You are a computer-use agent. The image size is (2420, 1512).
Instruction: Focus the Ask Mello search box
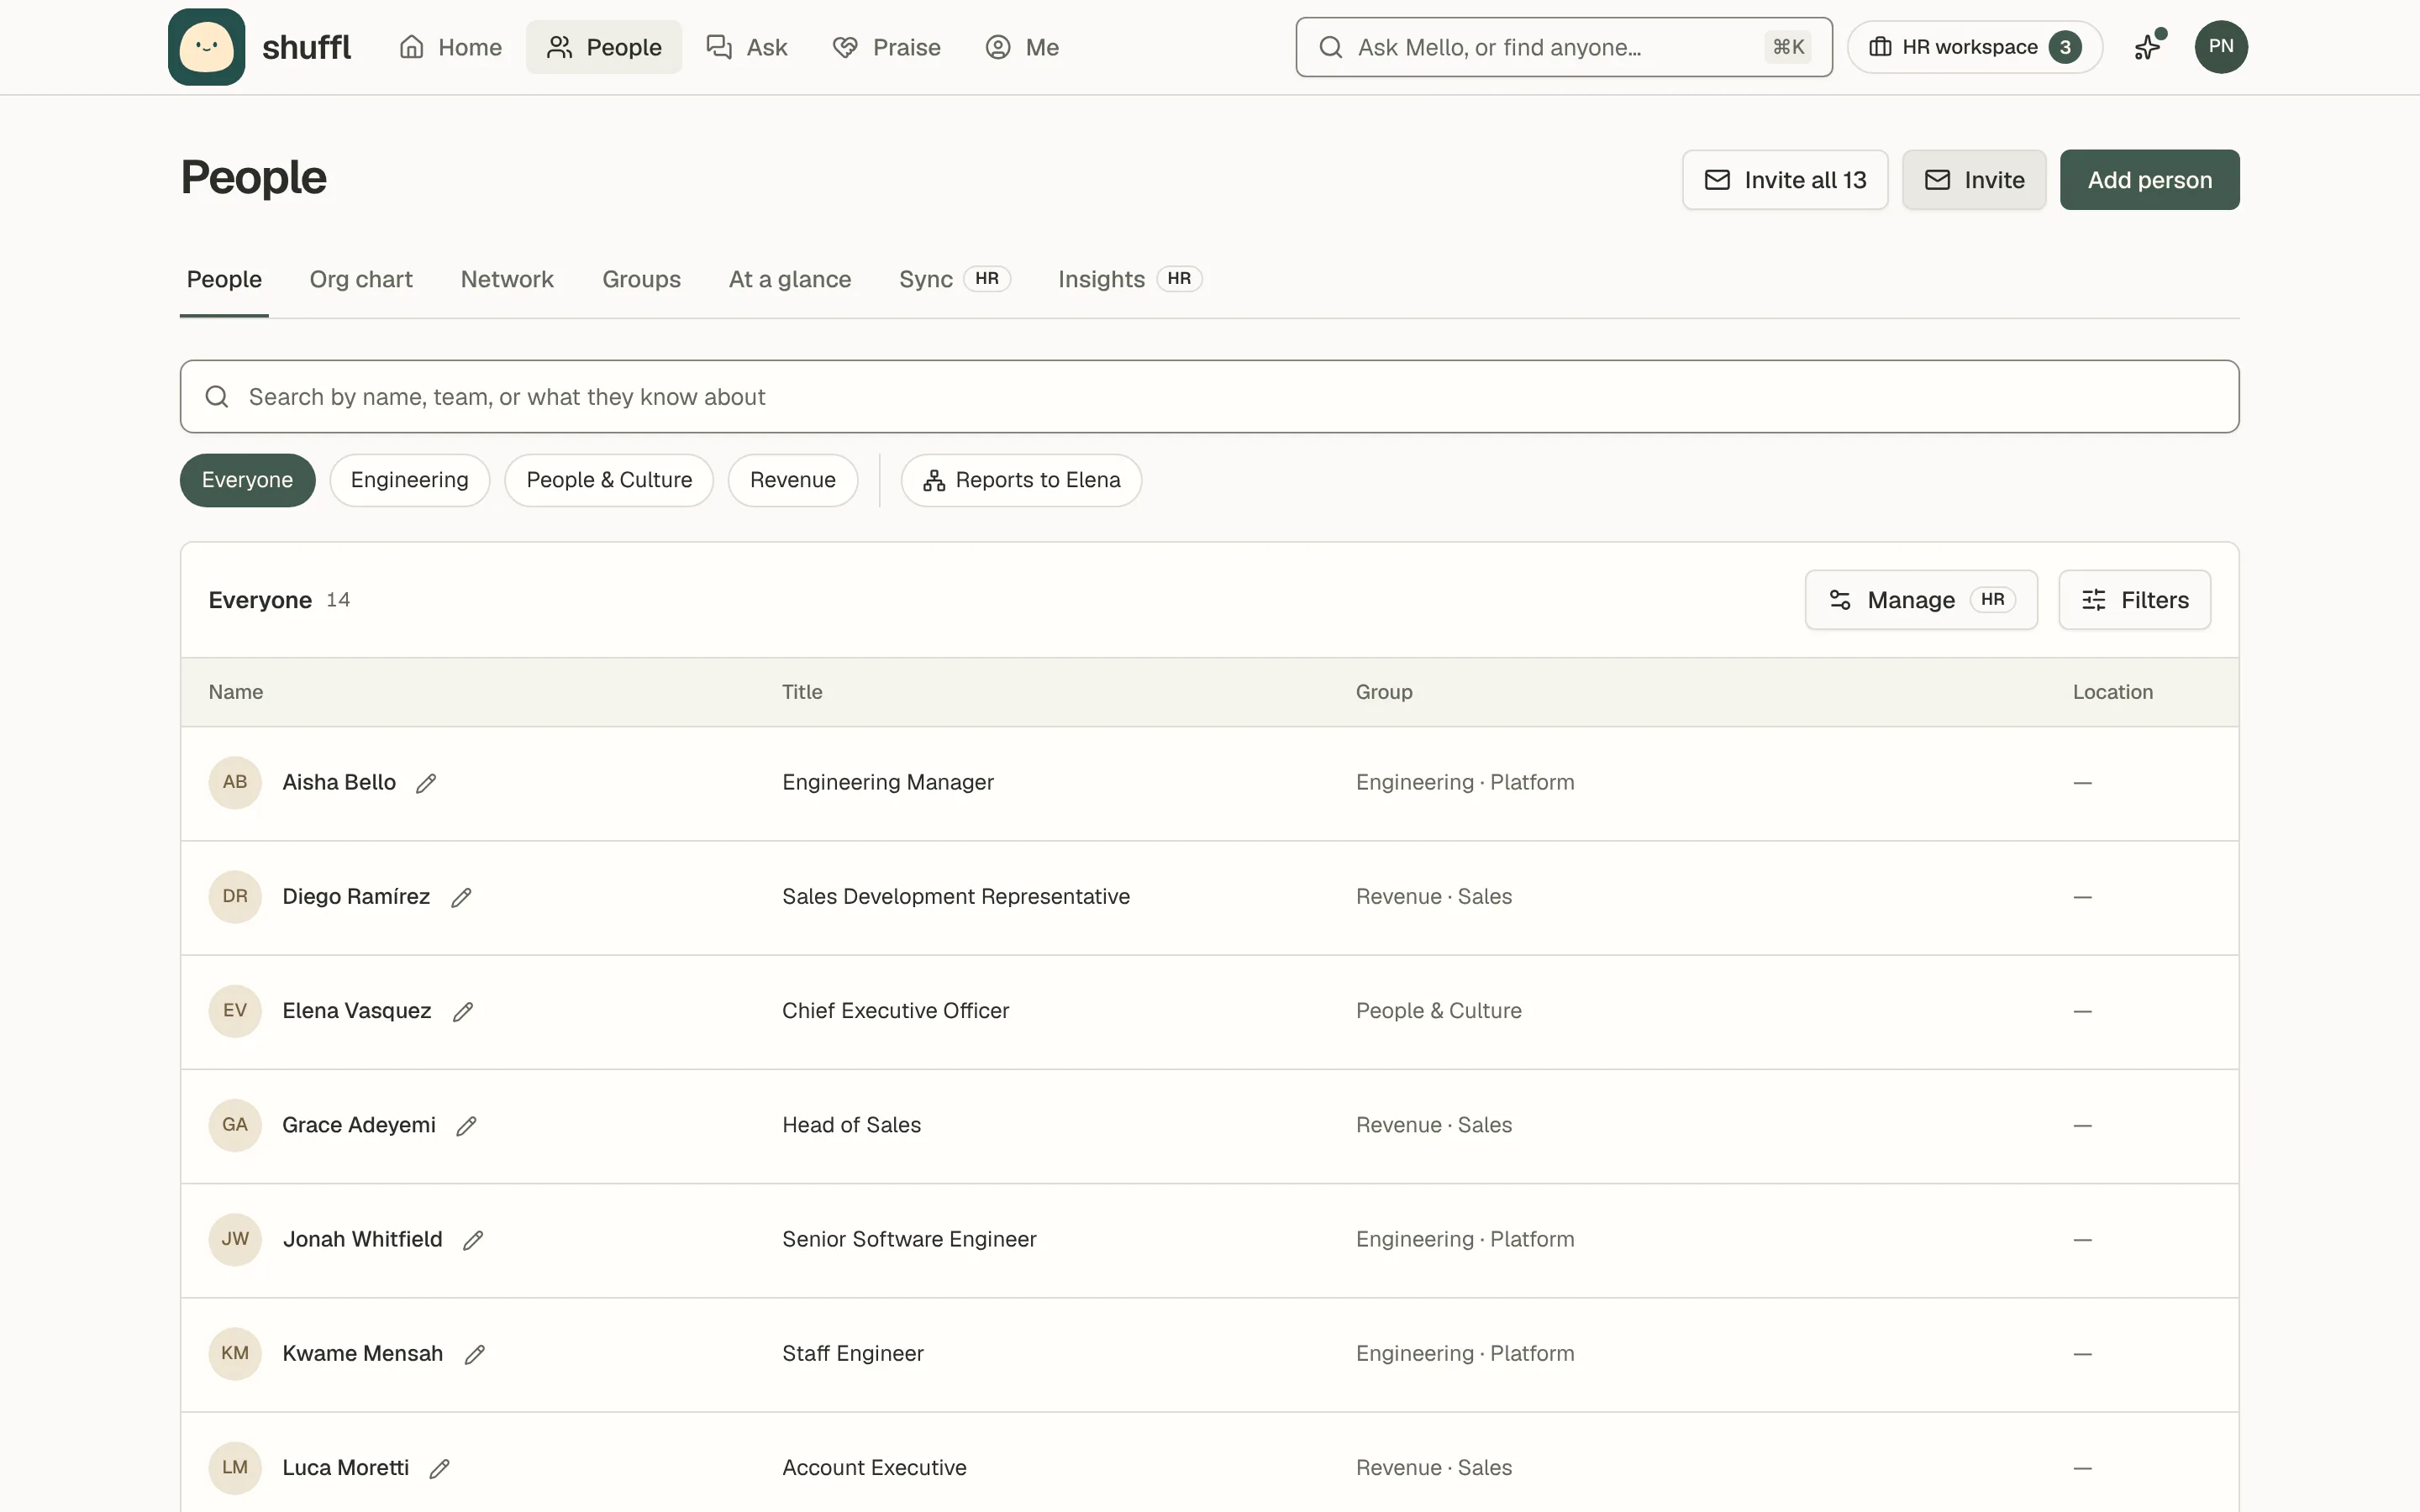click(1564, 47)
